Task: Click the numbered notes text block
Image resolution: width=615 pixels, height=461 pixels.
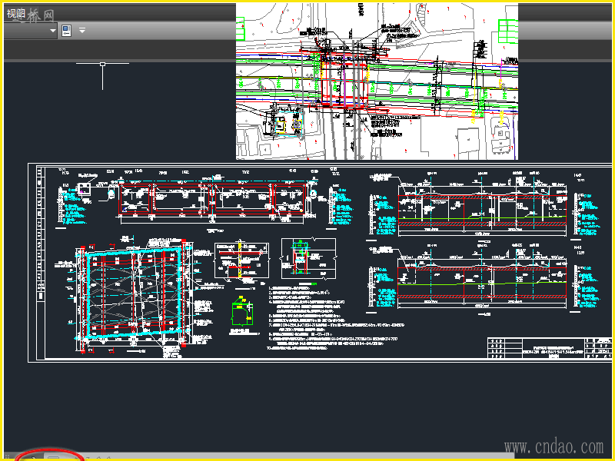Action: coord(335,317)
